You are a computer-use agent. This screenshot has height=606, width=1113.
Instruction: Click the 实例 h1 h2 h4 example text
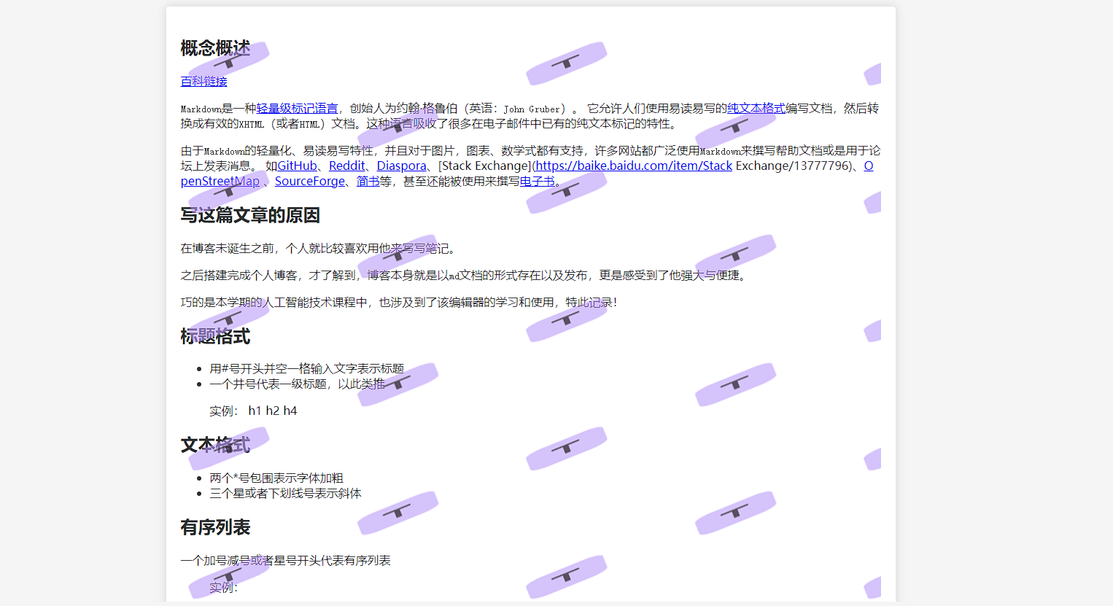252,410
